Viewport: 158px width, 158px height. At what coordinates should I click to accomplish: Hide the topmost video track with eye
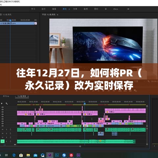[2, 107]
